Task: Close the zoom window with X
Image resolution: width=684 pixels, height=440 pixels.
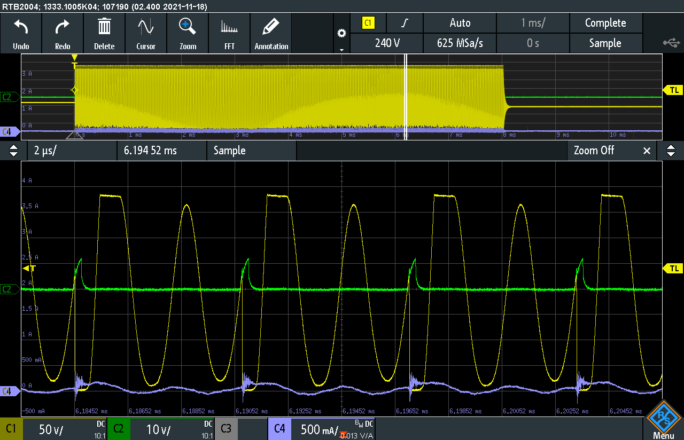Action: click(647, 151)
